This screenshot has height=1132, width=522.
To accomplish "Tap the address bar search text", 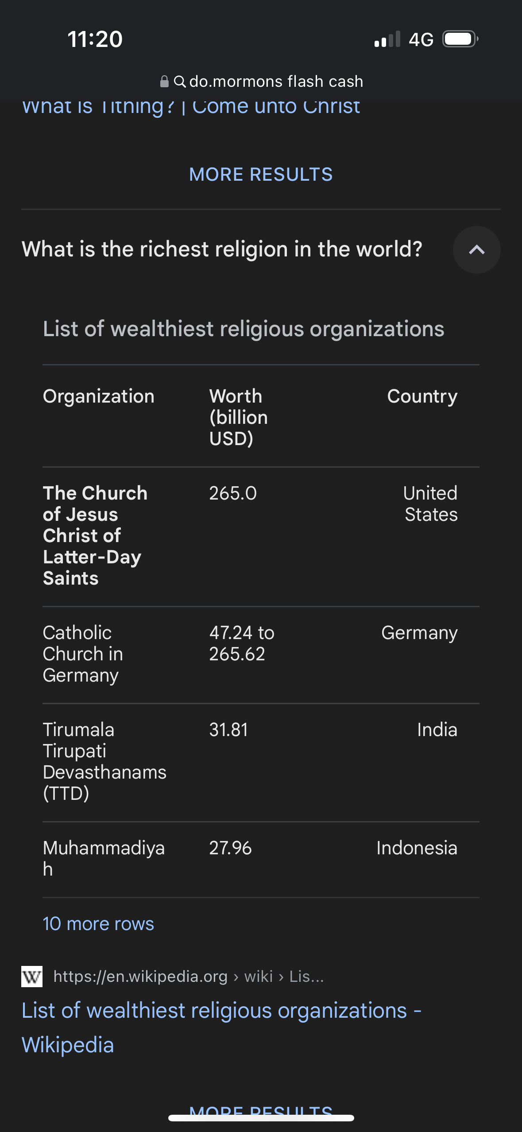I will (276, 81).
